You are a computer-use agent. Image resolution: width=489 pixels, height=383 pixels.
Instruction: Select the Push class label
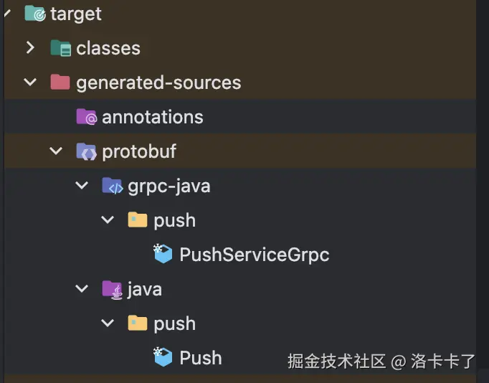click(200, 358)
